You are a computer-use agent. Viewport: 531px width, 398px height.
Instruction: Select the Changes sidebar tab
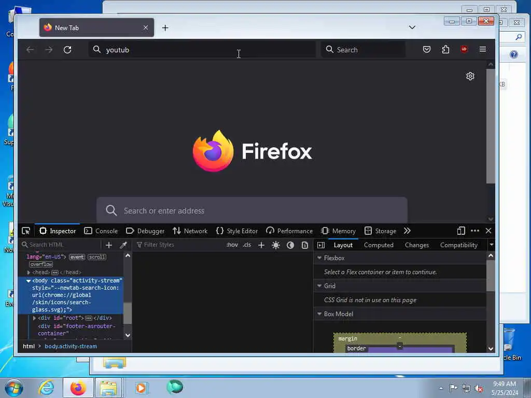click(x=416, y=245)
